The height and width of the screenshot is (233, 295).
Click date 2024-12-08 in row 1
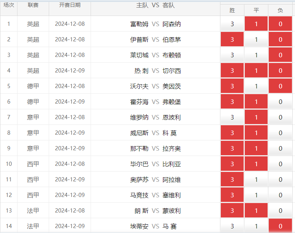(x=70, y=24)
